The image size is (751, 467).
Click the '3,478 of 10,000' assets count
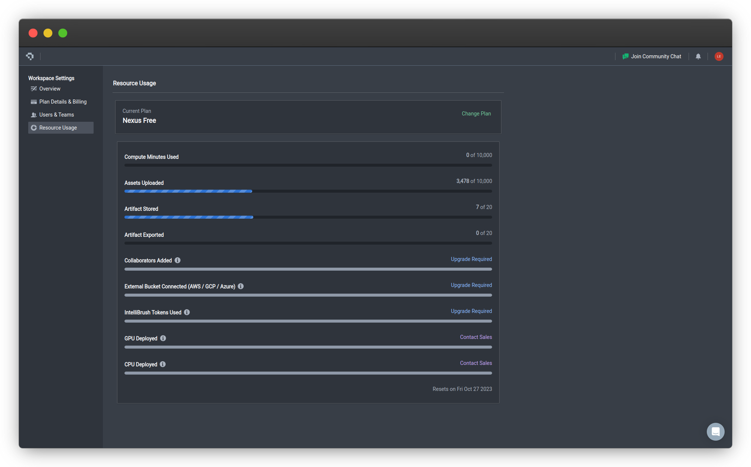[474, 181]
